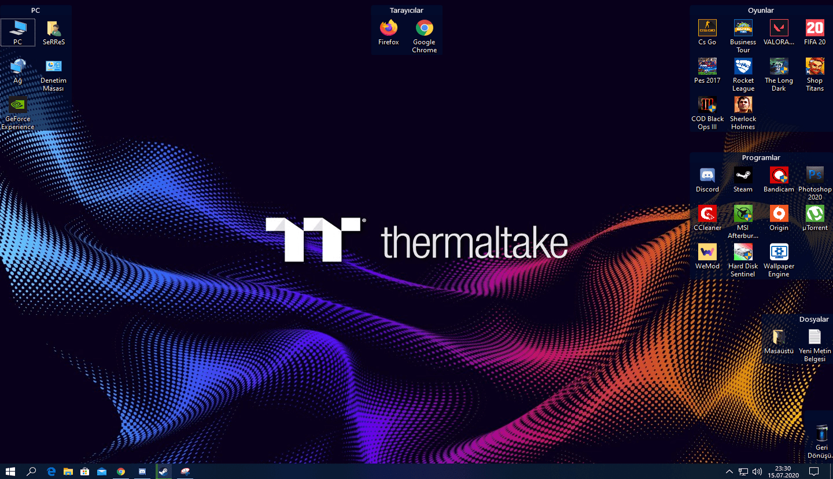
Task: Select the Discord icon in Programlar
Action: pyautogui.click(x=707, y=179)
